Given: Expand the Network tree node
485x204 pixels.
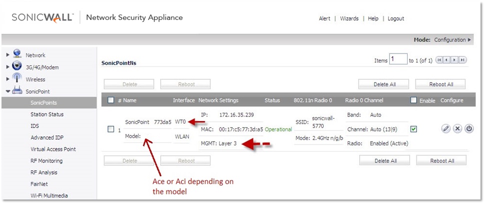Looking at the screenshot, I should tap(8, 55).
